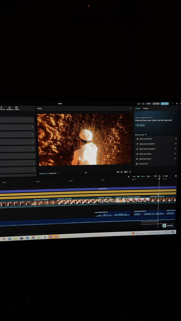Select the C9569.MP4 clip on timeline
The width and height of the screenshot is (181, 321).
77,202
